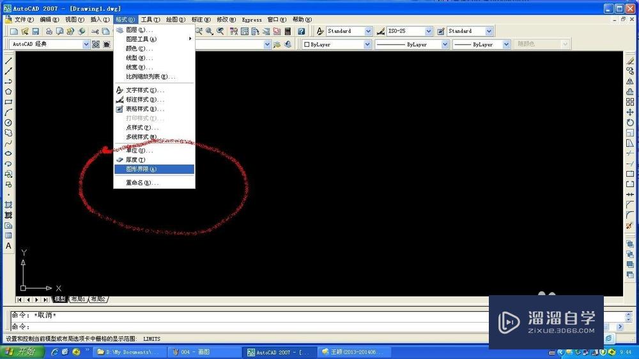The width and height of the screenshot is (639, 359).
Task: Click the Trim tool icon
Action: (630, 153)
